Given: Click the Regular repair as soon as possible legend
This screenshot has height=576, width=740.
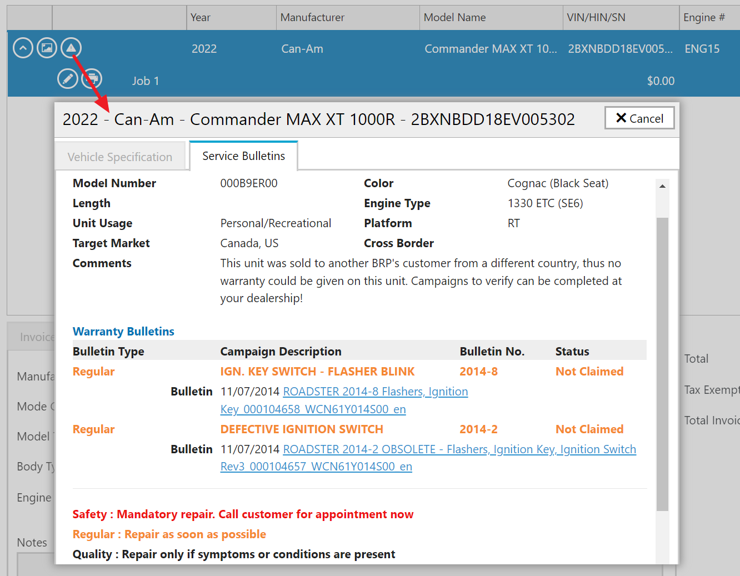Looking at the screenshot, I should (x=169, y=534).
